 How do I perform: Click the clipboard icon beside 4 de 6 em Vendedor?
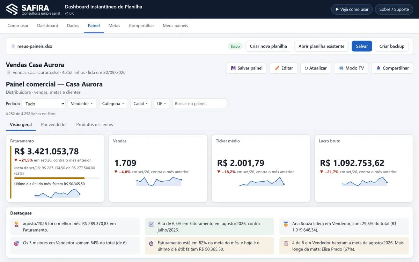pos(286,243)
